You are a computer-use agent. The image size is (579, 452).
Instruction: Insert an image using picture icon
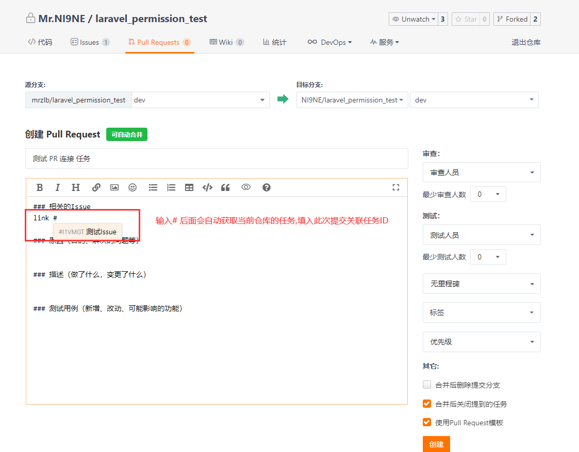click(114, 187)
